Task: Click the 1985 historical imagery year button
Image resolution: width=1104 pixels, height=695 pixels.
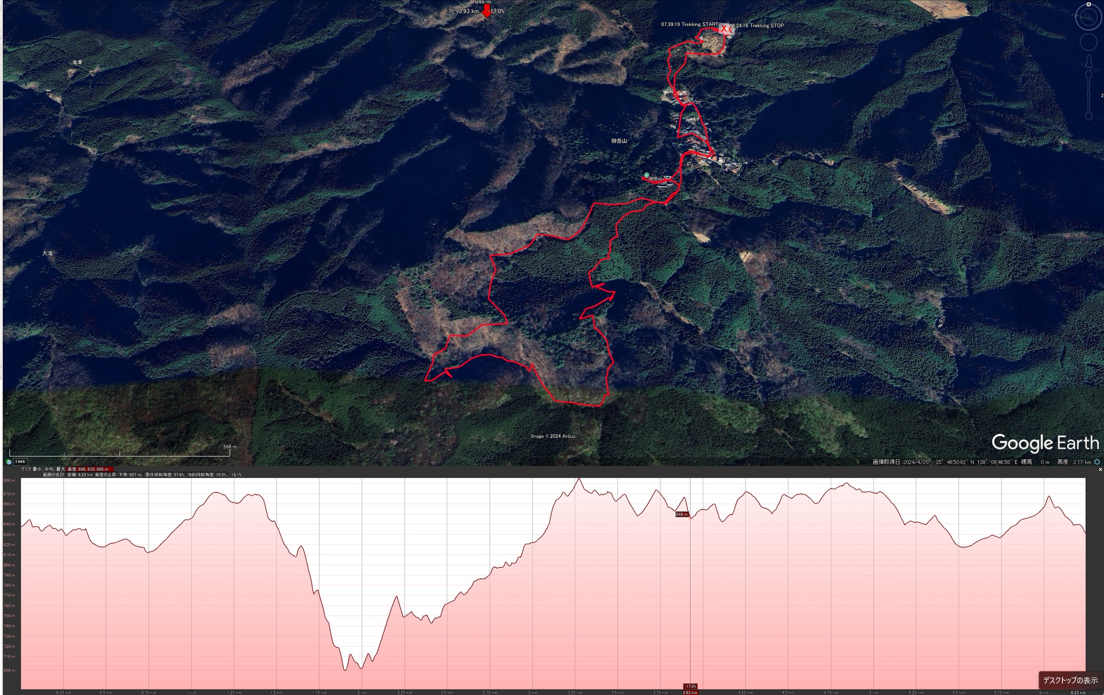Action: (x=20, y=462)
